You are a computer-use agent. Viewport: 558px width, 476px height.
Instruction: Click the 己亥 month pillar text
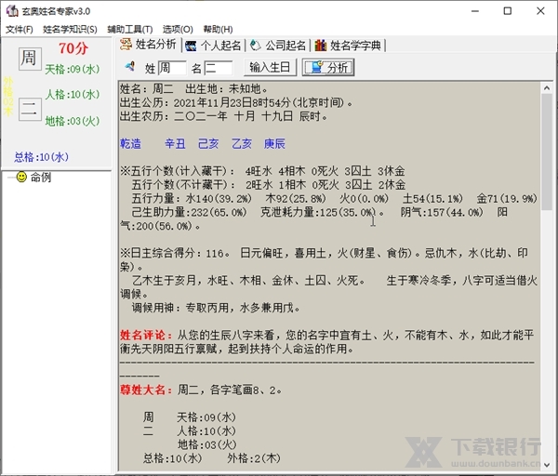coord(208,144)
